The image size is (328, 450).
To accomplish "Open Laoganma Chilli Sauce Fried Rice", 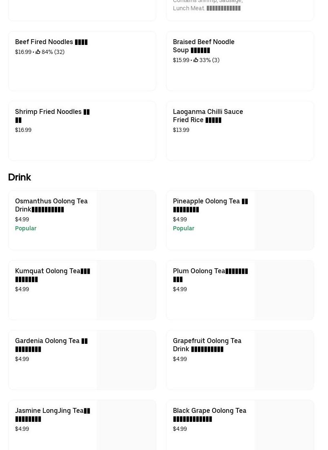I will click(x=208, y=116).
